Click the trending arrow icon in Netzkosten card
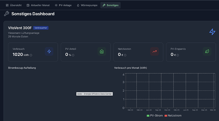 [155, 51]
